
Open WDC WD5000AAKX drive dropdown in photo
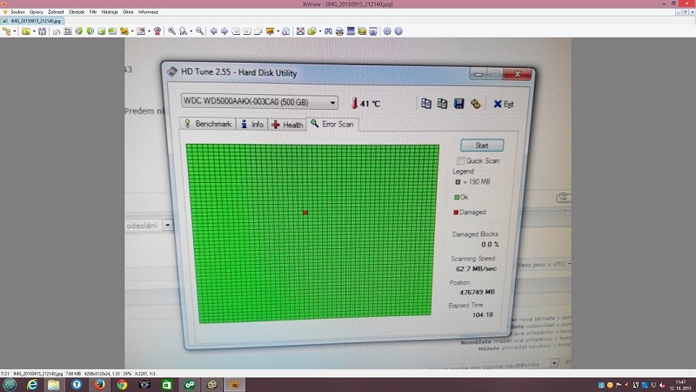pos(258,102)
